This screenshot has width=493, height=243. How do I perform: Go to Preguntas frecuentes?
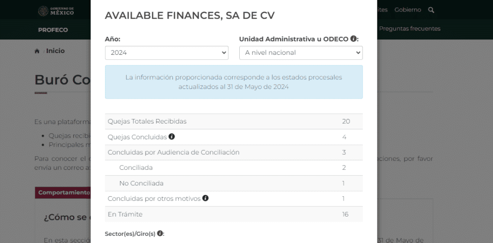[409, 29]
